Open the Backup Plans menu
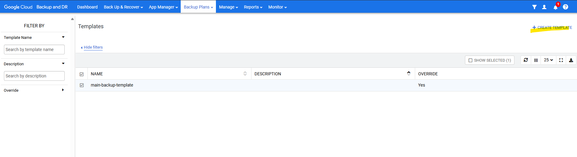 (x=198, y=7)
